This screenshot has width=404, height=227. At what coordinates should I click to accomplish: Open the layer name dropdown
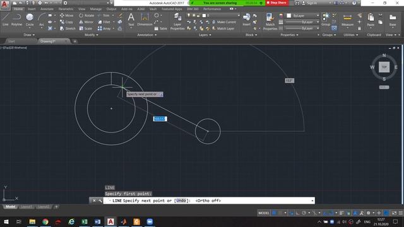(213, 15)
